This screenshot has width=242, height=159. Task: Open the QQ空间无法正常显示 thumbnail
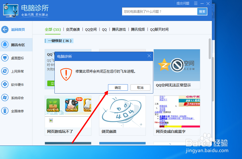point(177,65)
